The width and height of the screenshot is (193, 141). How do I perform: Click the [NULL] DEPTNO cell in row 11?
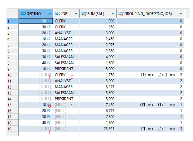point(36,81)
